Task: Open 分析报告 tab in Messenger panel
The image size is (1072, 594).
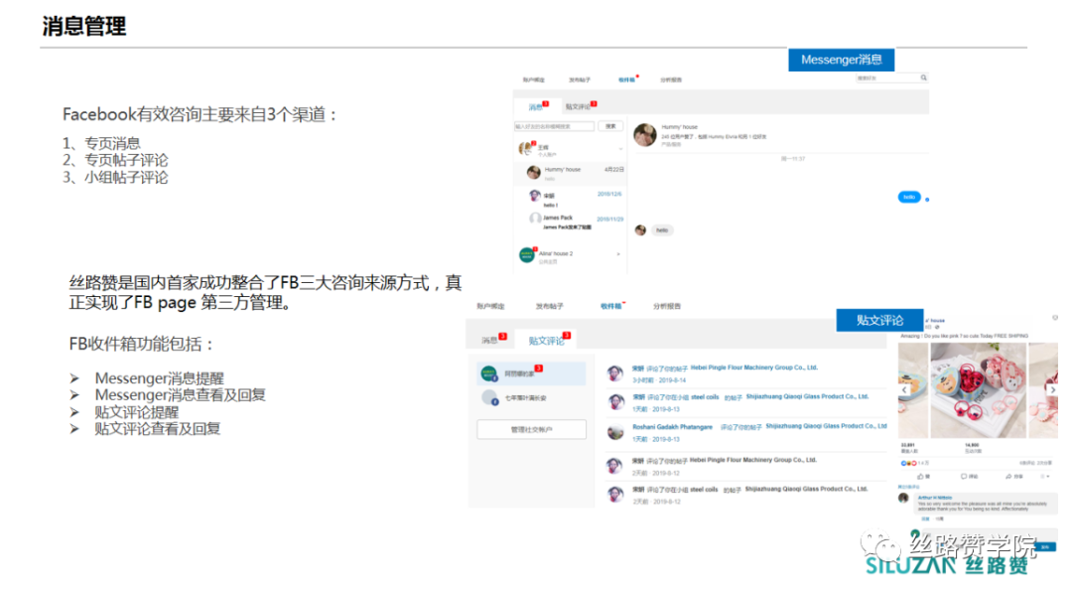Action: click(x=671, y=80)
